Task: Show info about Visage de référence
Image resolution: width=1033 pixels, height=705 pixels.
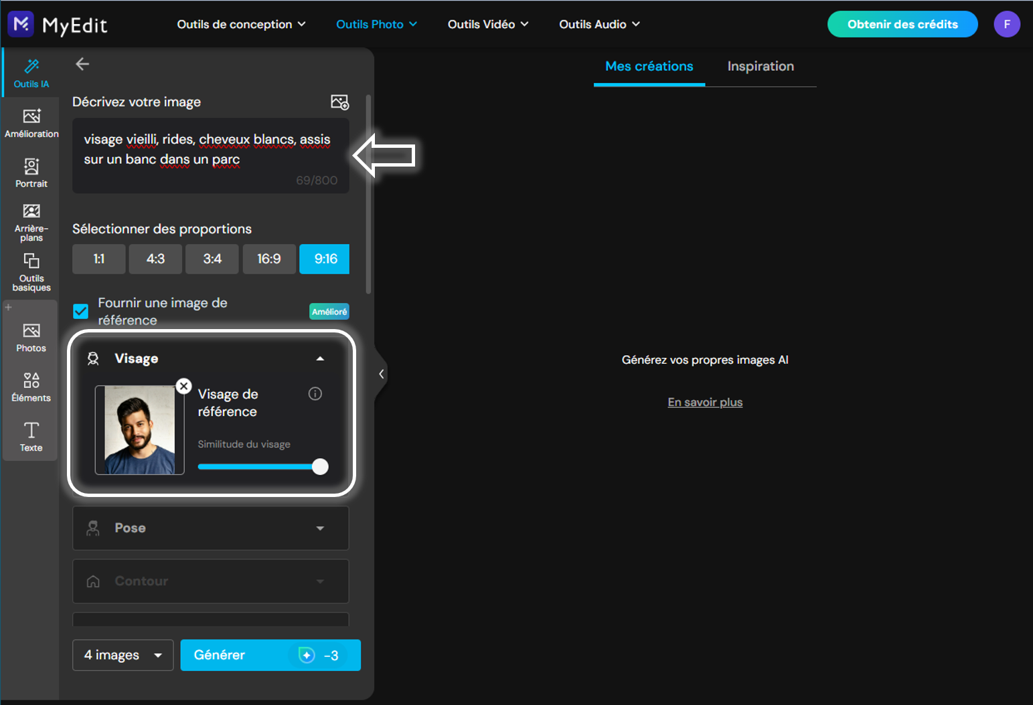Action: click(x=315, y=394)
